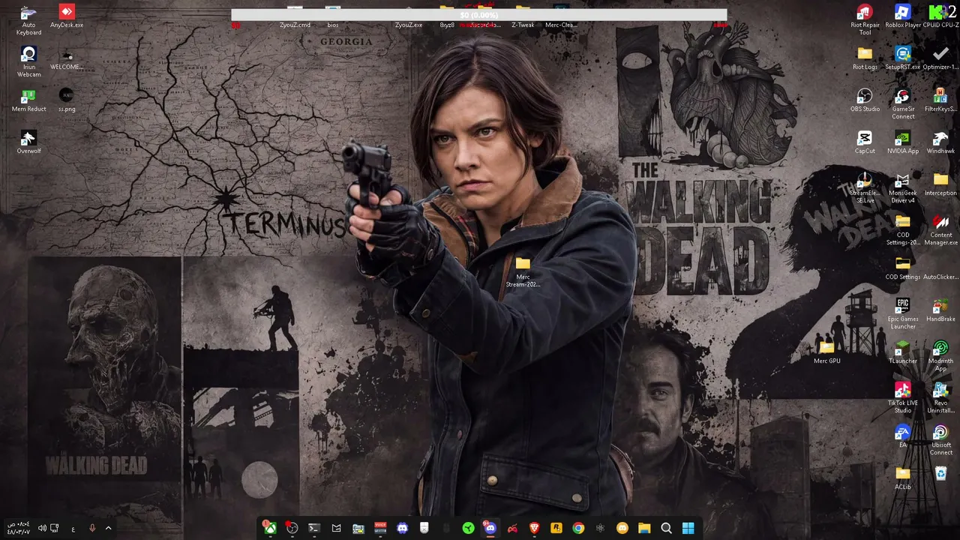
Task: Open the ss.png image file
Action: click(x=67, y=100)
